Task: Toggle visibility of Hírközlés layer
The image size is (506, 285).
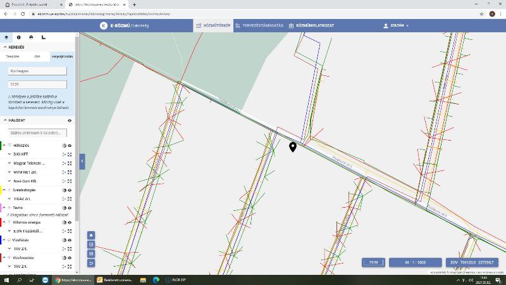Action: click(70, 146)
